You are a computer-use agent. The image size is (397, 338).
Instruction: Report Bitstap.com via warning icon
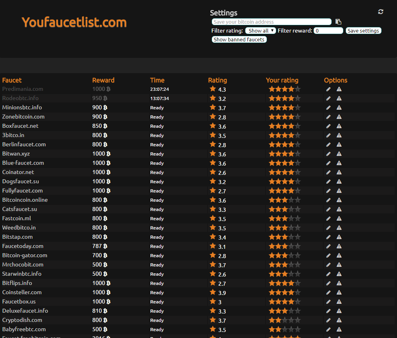tap(339, 237)
